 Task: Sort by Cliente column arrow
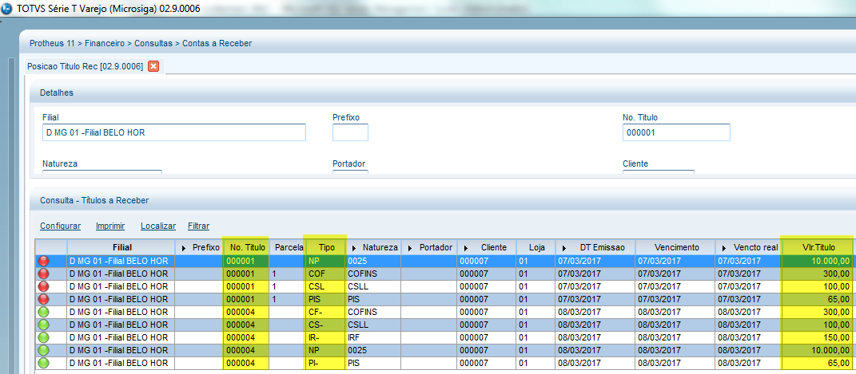[468, 248]
